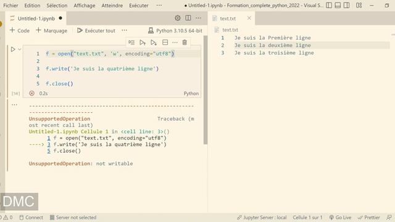Click the f.write code line in cell

(x=102, y=68)
